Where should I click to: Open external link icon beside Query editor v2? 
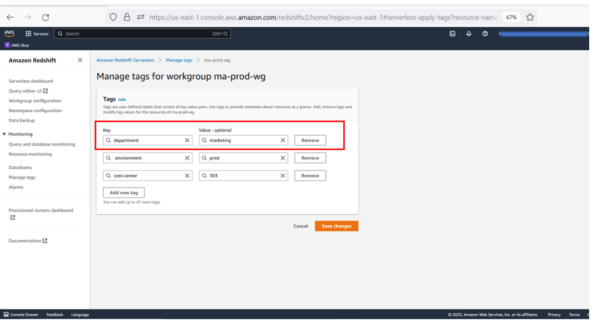click(45, 91)
